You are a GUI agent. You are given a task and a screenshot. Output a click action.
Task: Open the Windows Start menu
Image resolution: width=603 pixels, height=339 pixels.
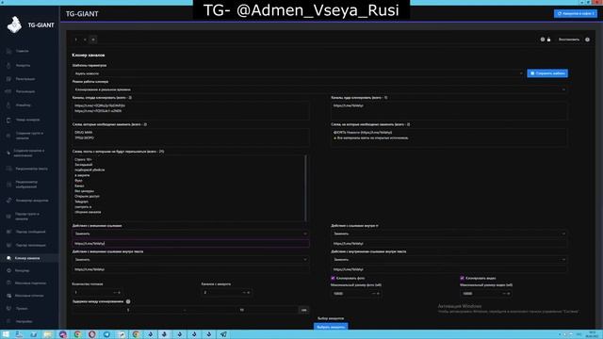point(6,334)
